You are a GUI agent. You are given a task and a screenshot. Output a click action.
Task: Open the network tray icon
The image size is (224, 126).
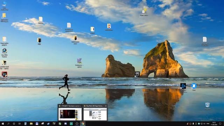coord(202,124)
